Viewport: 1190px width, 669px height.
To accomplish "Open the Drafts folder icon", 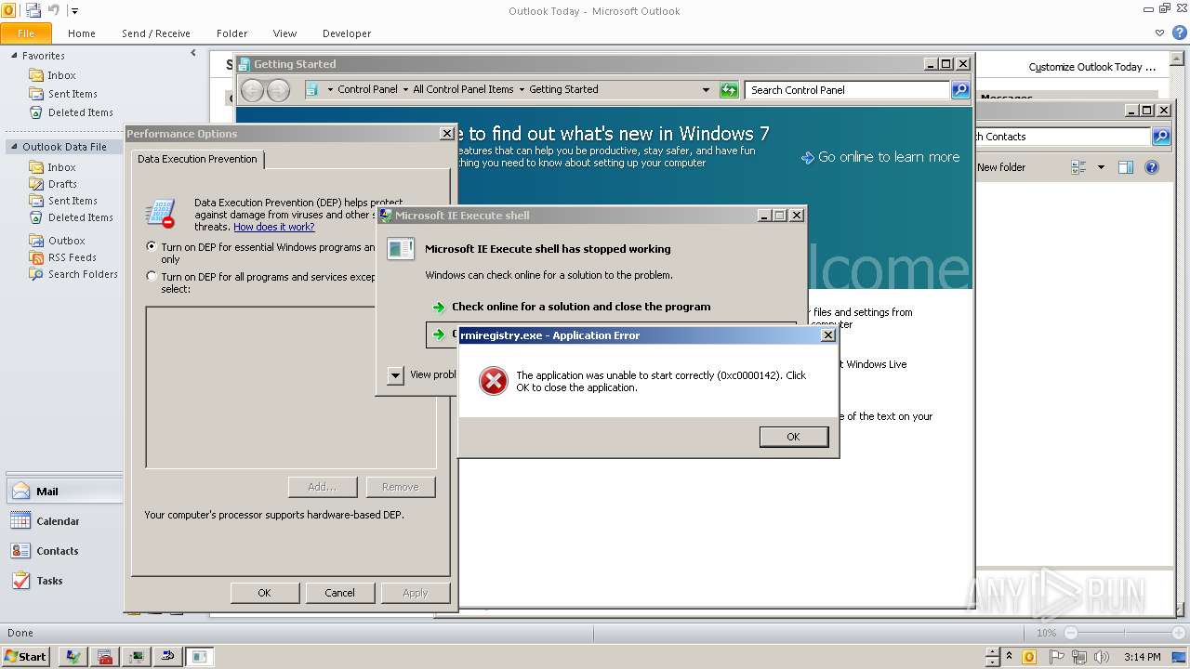I will pyautogui.click(x=36, y=184).
